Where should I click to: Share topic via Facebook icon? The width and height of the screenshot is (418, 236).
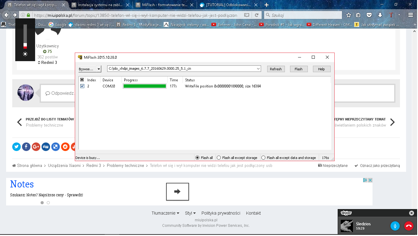[x=26, y=147]
